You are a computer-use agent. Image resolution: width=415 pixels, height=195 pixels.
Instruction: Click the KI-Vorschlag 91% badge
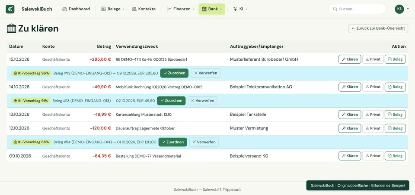coord(31,101)
